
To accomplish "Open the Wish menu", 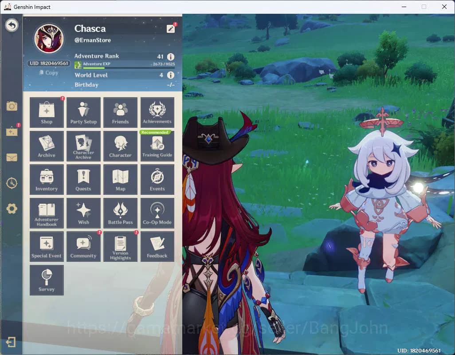I will [x=83, y=213].
